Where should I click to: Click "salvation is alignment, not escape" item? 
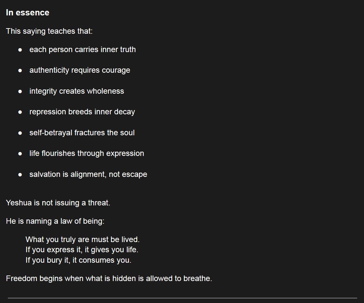pyautogui.click(x=88, y=174)
